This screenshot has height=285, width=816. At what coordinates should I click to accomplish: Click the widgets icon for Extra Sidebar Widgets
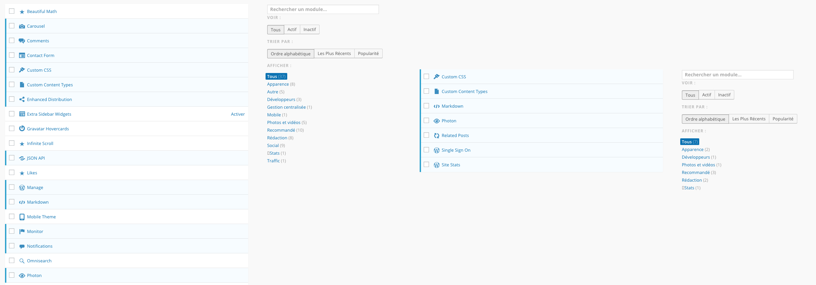(x=22, y=114)
